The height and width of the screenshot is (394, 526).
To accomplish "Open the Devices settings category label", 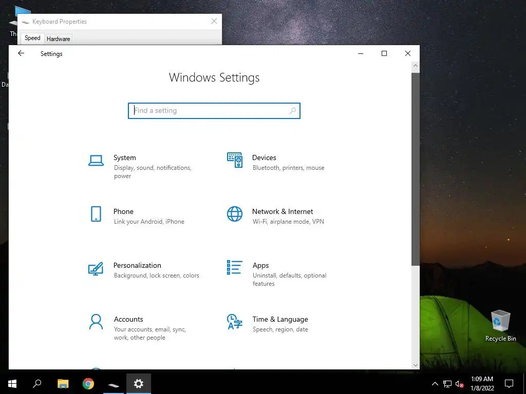I will [264, 157].
